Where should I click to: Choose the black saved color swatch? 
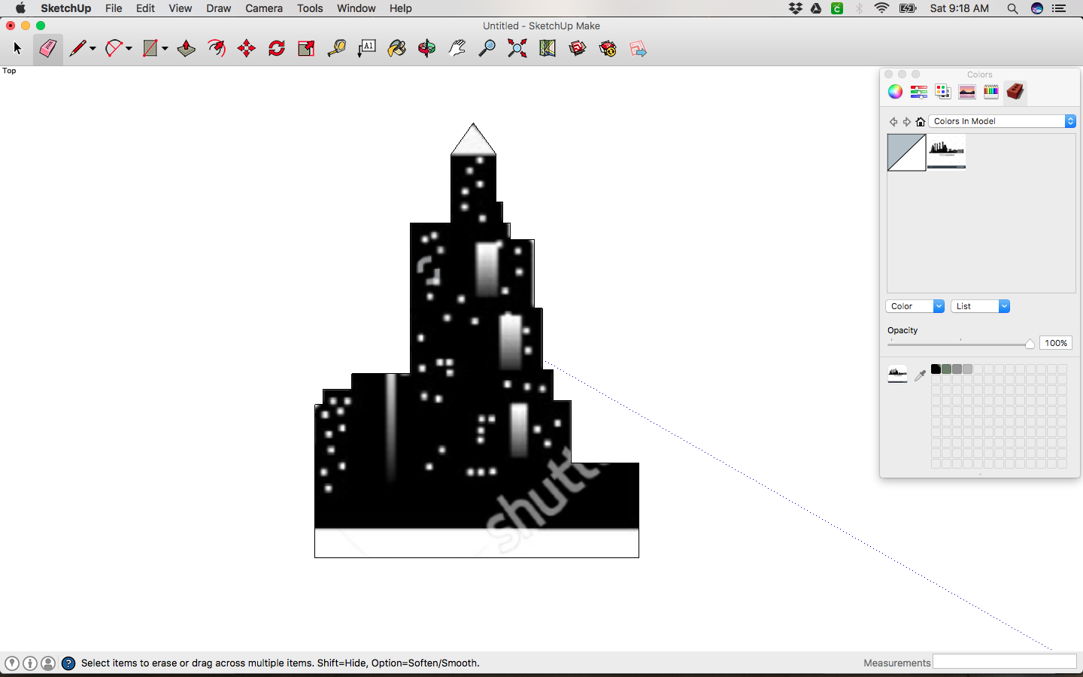(936, 369)
